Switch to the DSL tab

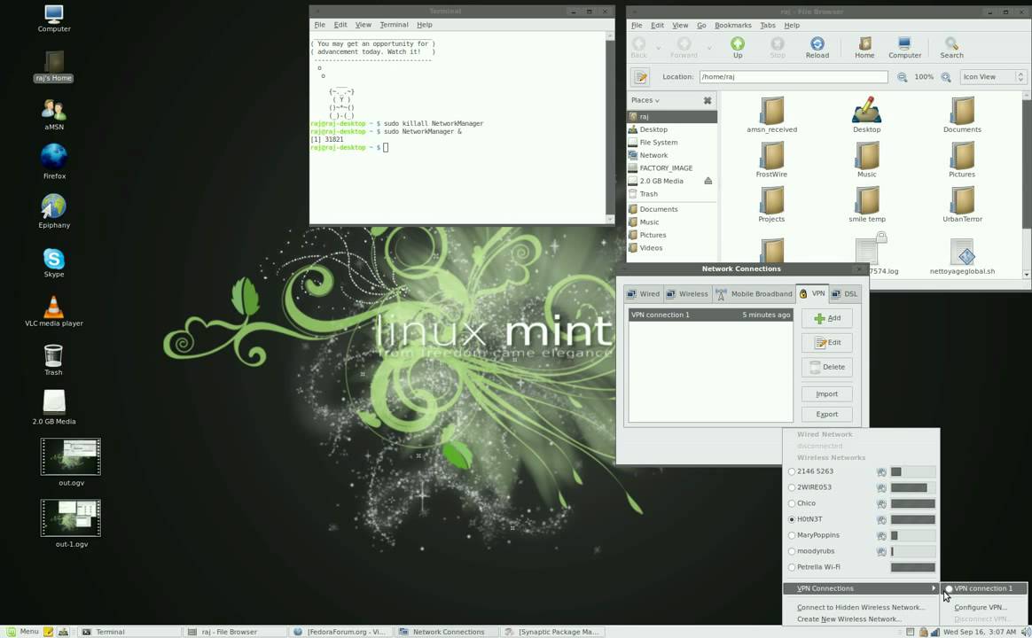pos(844,294)
